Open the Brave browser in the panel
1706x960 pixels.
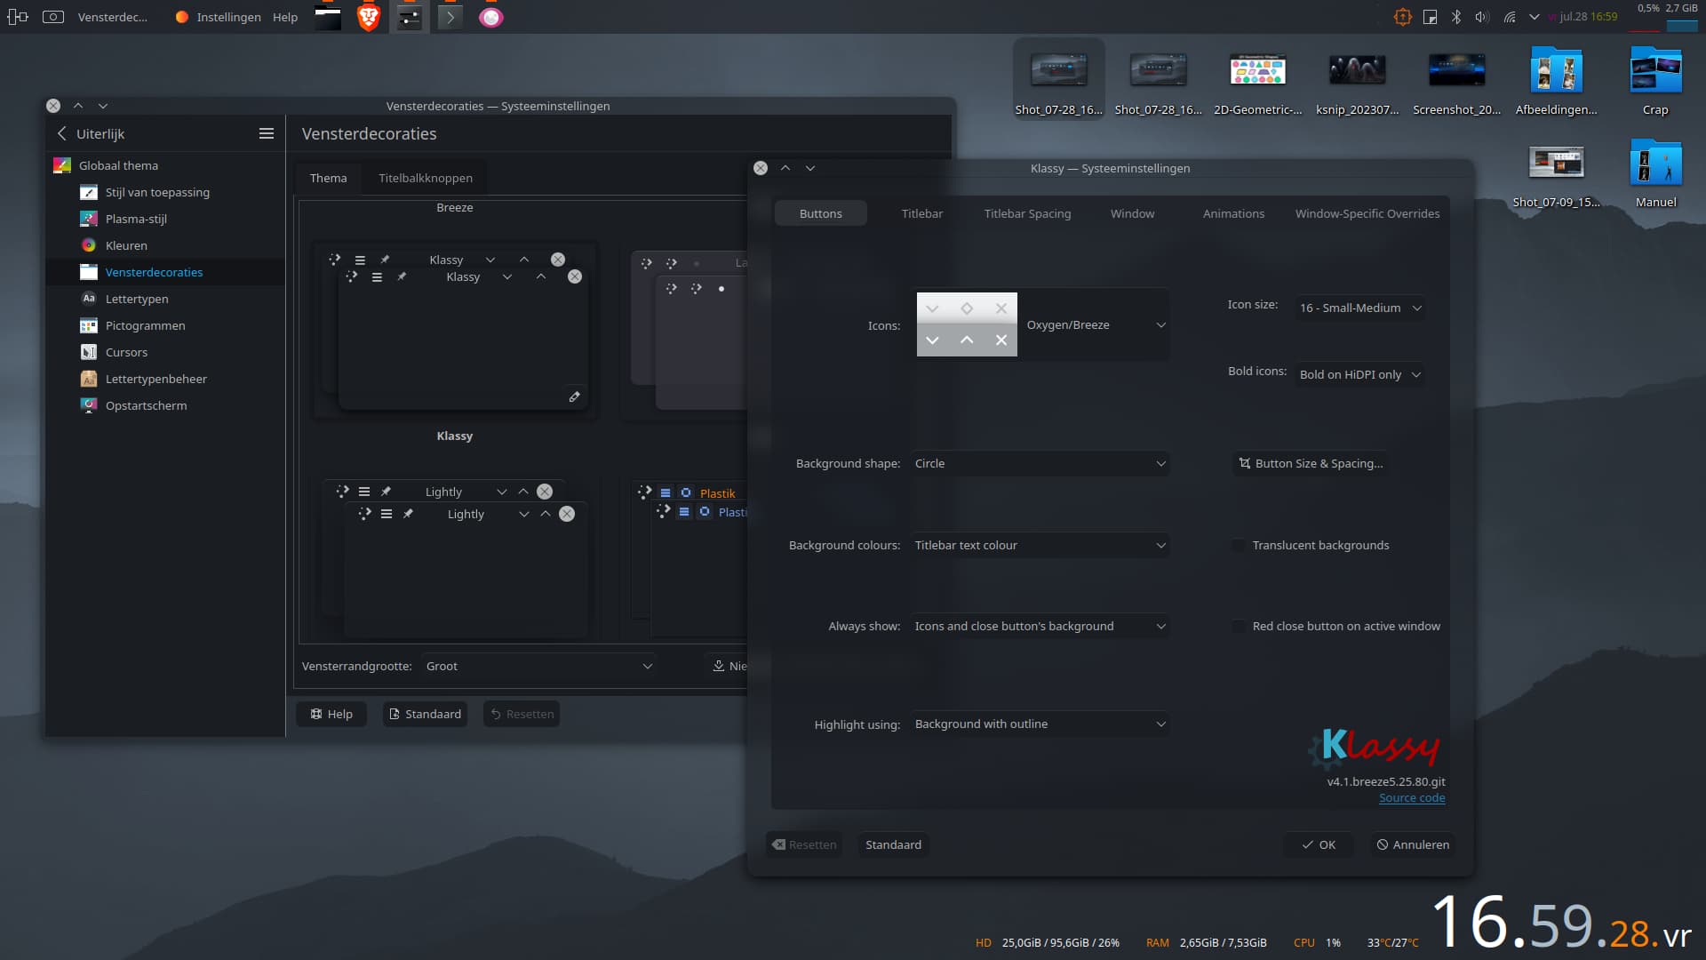369,17
